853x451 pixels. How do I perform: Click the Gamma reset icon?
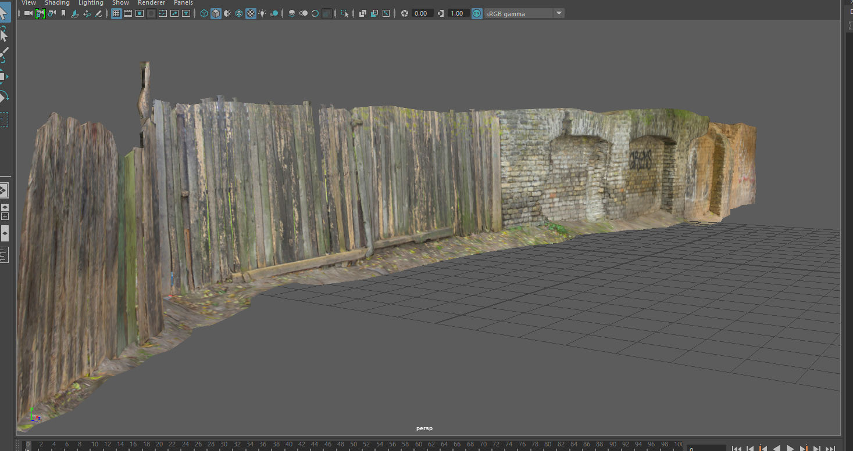(441, 13)
